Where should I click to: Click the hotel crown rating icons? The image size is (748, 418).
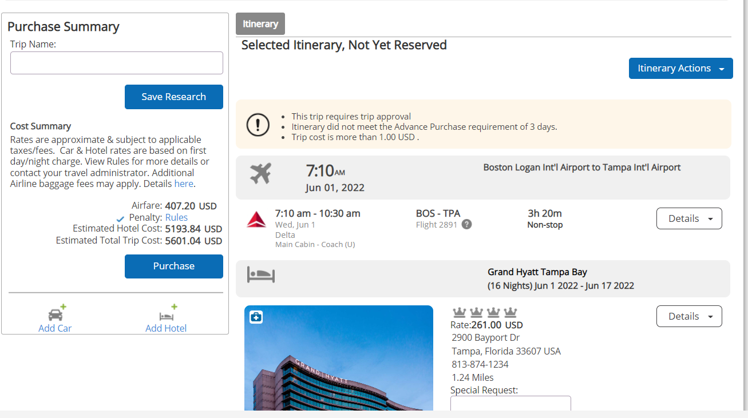click(485, 312)
